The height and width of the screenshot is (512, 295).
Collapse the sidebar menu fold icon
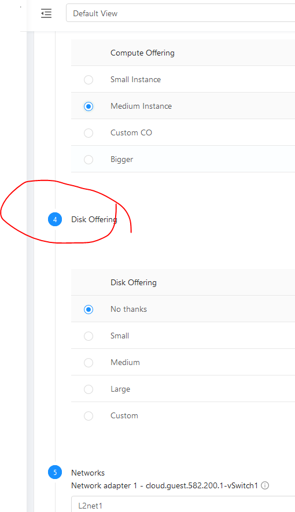[46, 13]
